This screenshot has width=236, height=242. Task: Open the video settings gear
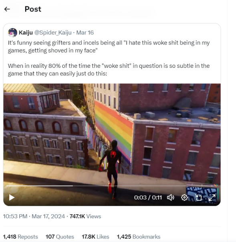(x=184, y=197)
